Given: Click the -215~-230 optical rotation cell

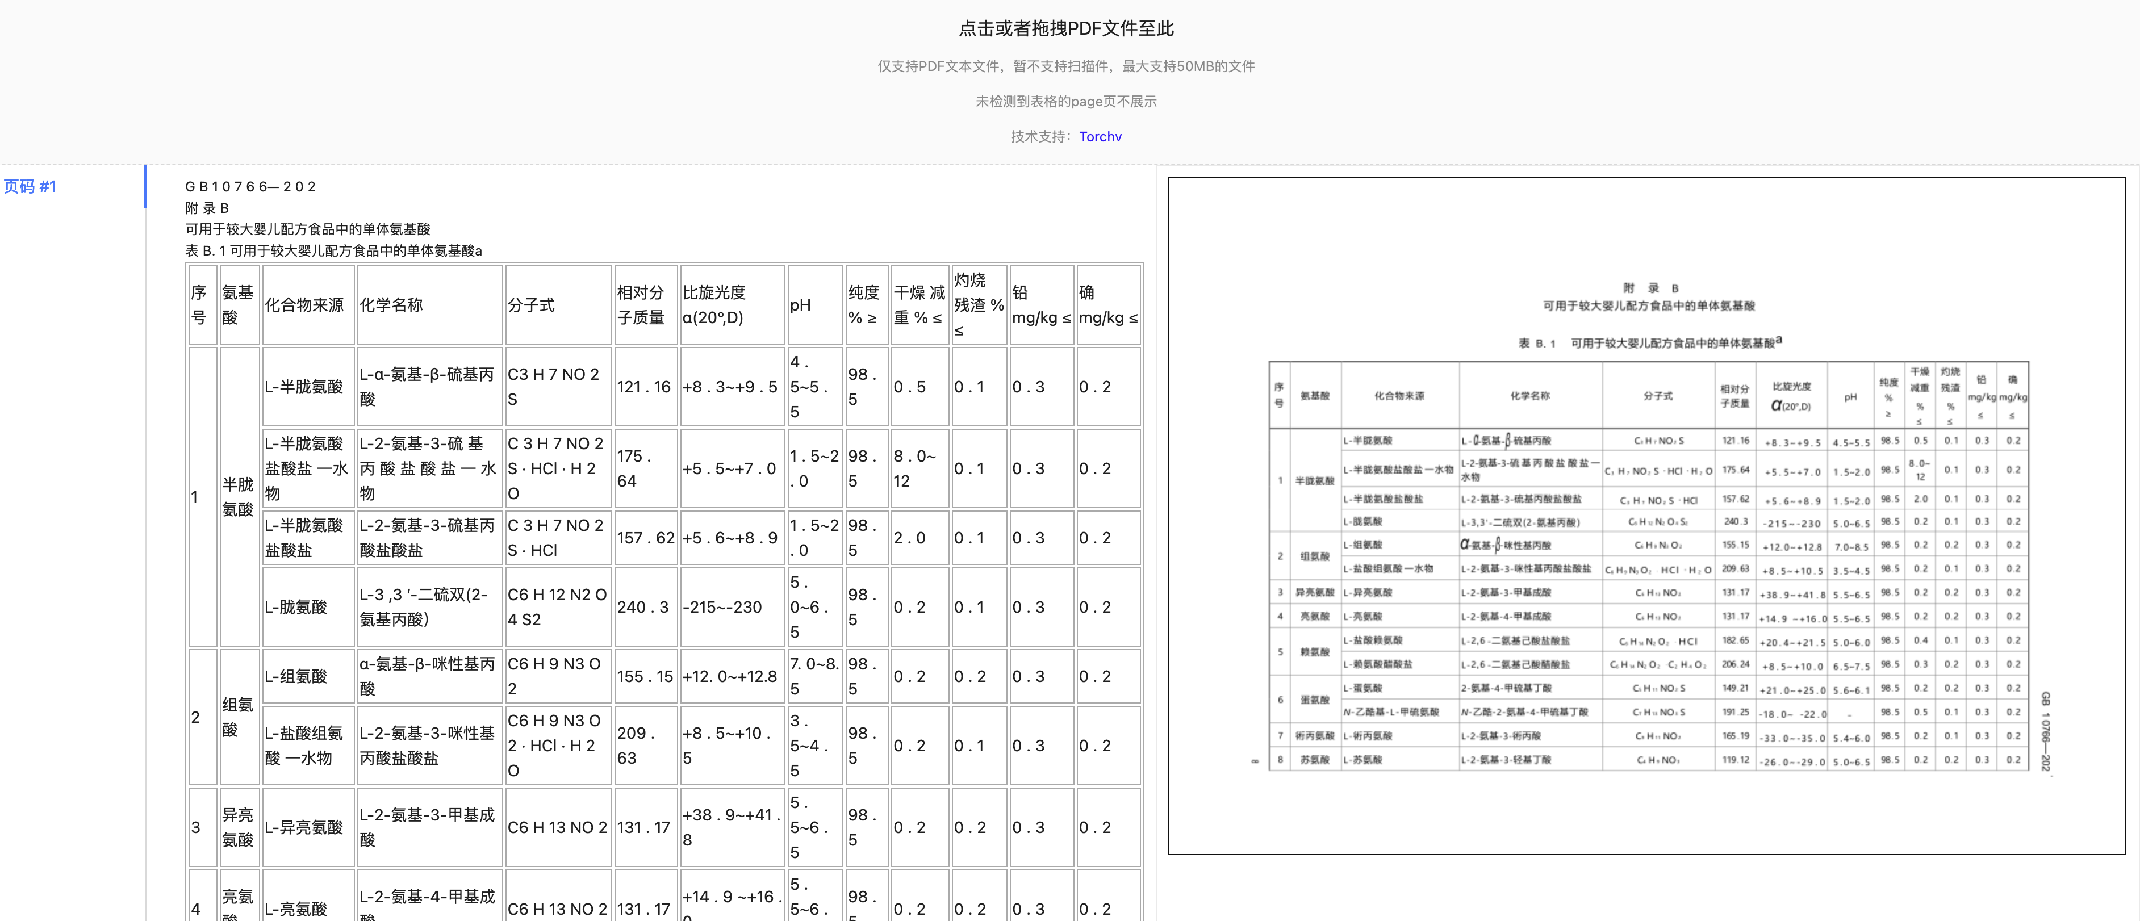Looking at the screenshot, I should 732,607.
